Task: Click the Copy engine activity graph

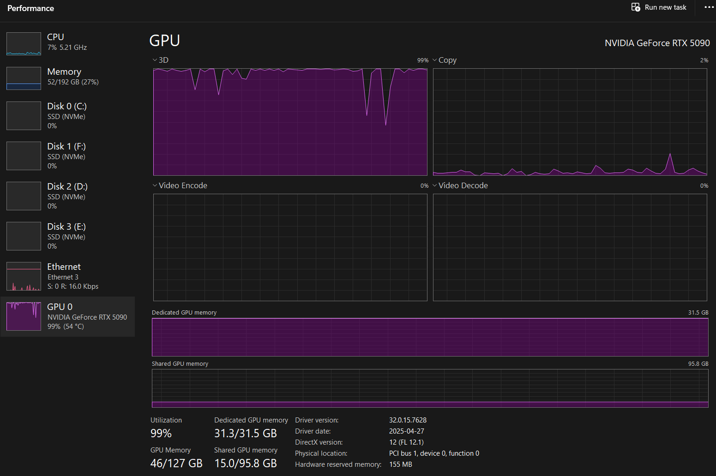Action: (x=570, y=122)
